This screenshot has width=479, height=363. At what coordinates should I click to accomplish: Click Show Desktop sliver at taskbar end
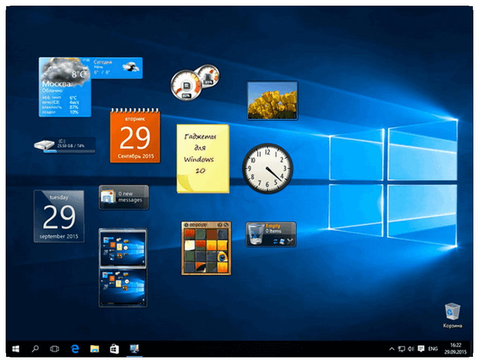[472, 348]
